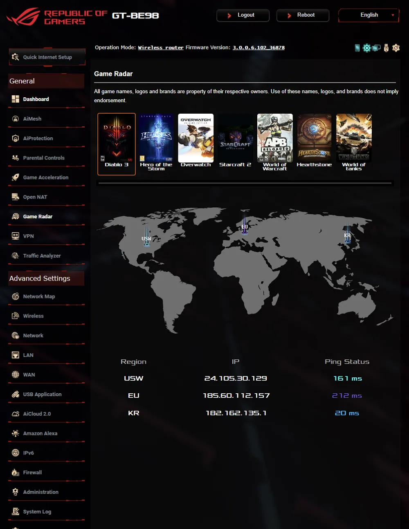Open the Quick Internet Setup wizard

[47, 57]
